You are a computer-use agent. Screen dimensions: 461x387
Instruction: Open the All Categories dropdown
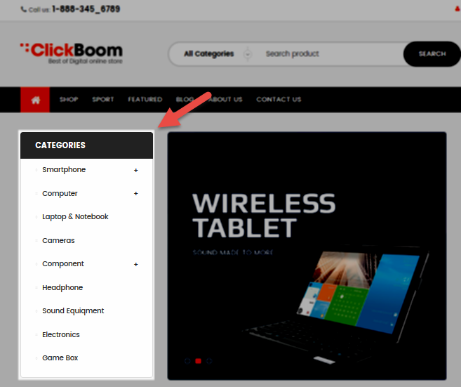coord(217,54)
